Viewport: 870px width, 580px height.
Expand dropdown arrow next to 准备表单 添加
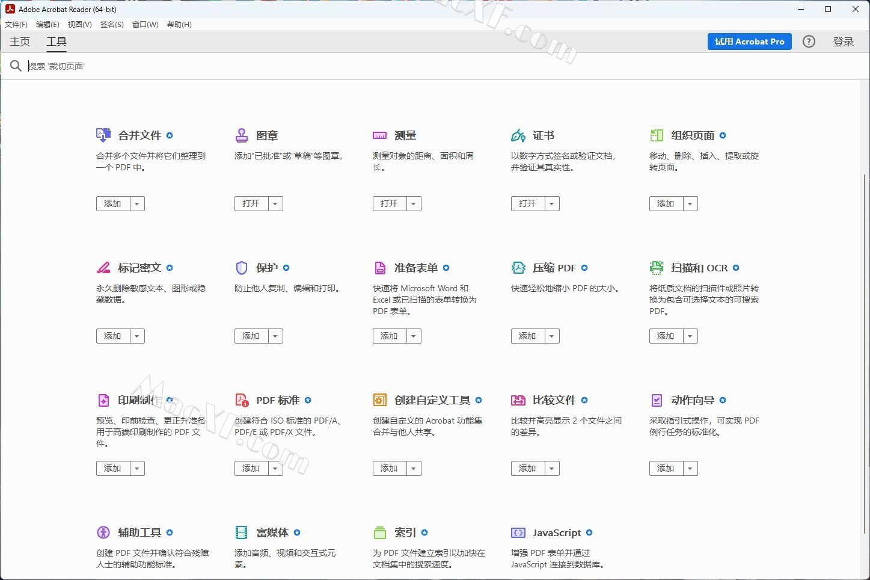pyautogui.click(x=414, y=336)
